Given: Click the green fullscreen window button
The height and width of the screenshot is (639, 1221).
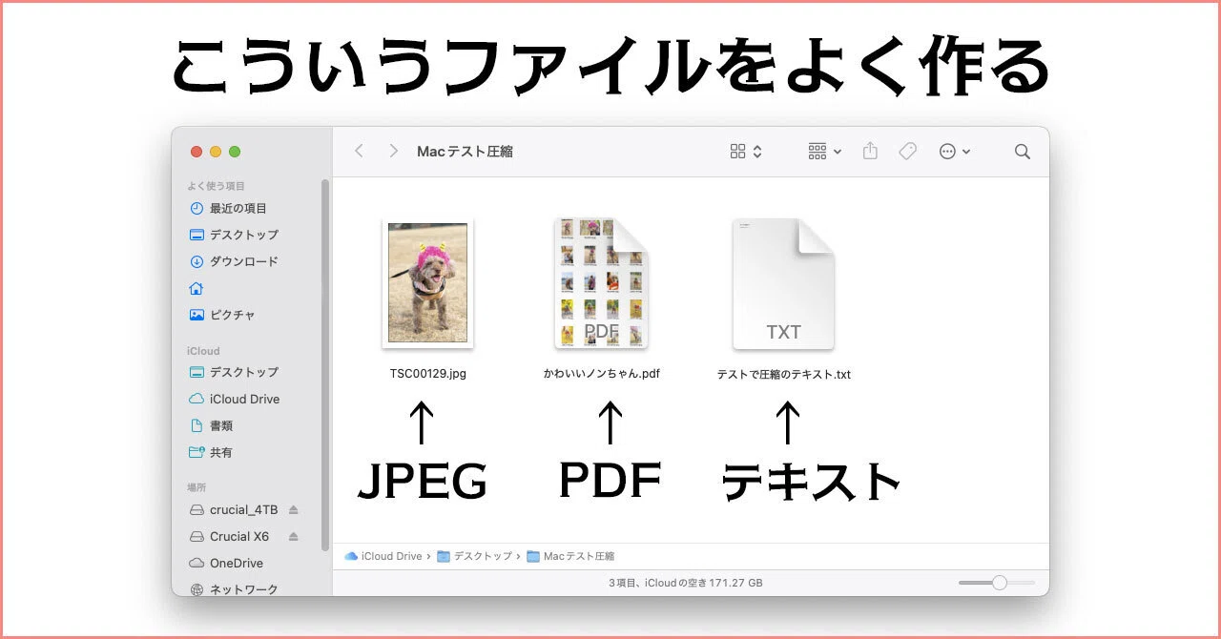Looking at the screenshot, I should [x=235, y=152].
